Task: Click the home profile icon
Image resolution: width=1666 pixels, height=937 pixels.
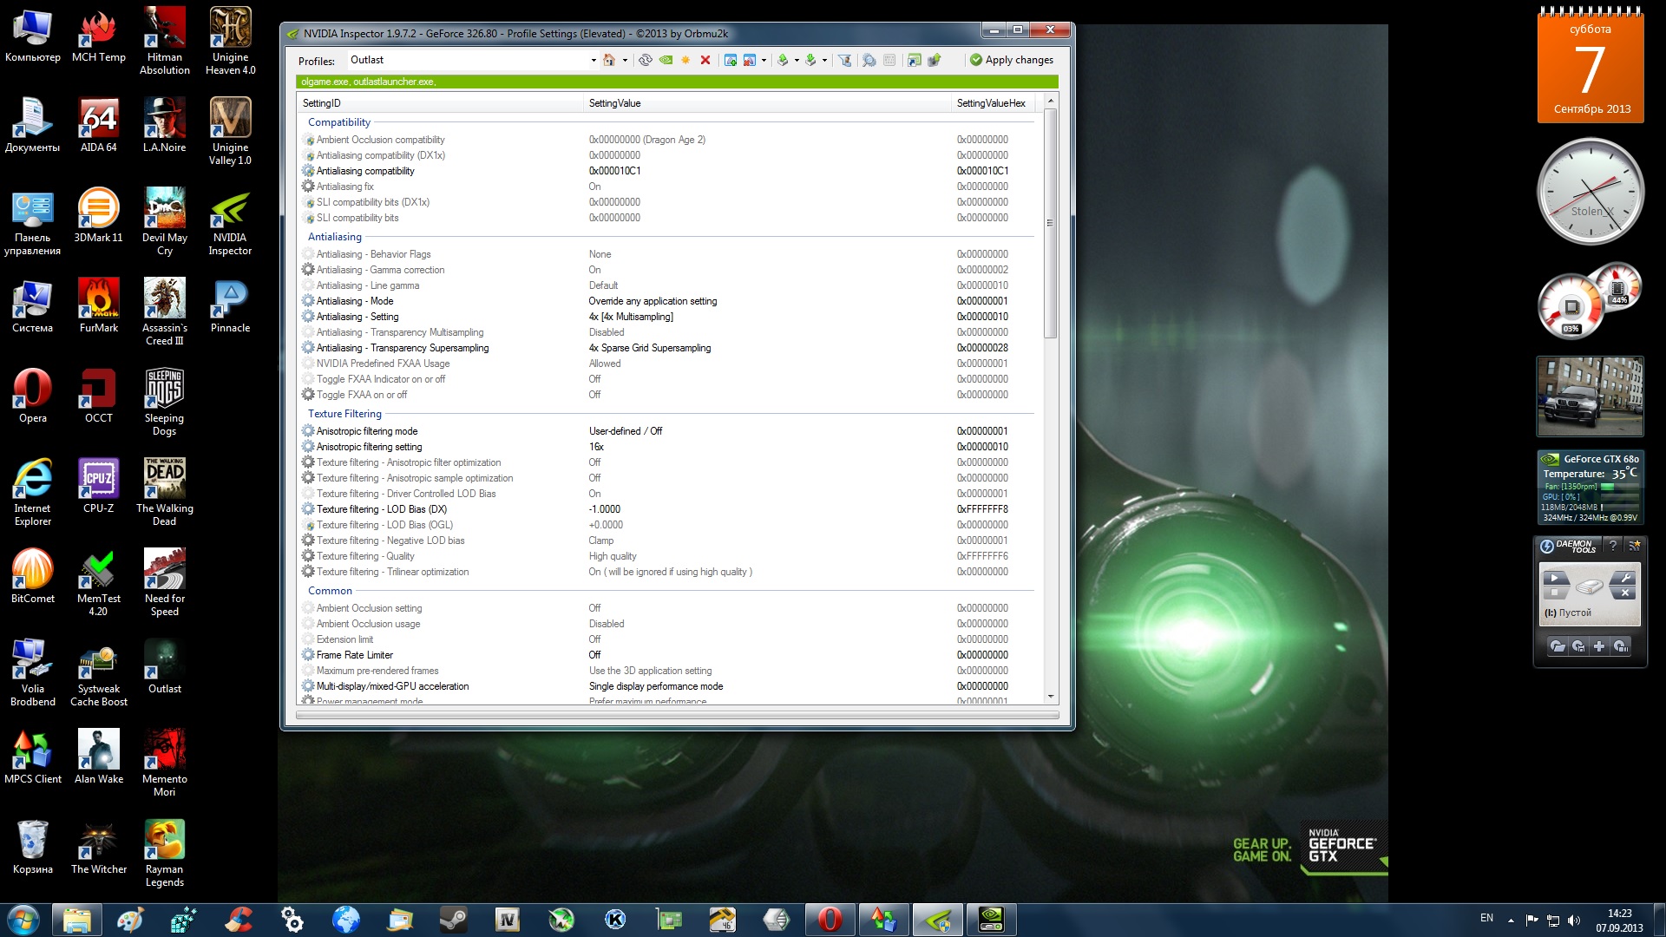Action: point(609,60)
